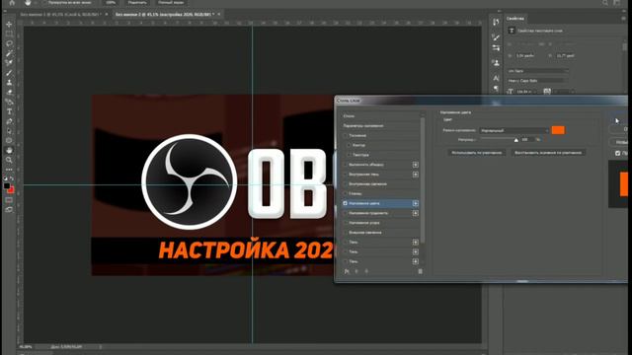Click plus button next to Внутренняя тень
Screen dimensions: 632x355
click(x=415, y=175)
